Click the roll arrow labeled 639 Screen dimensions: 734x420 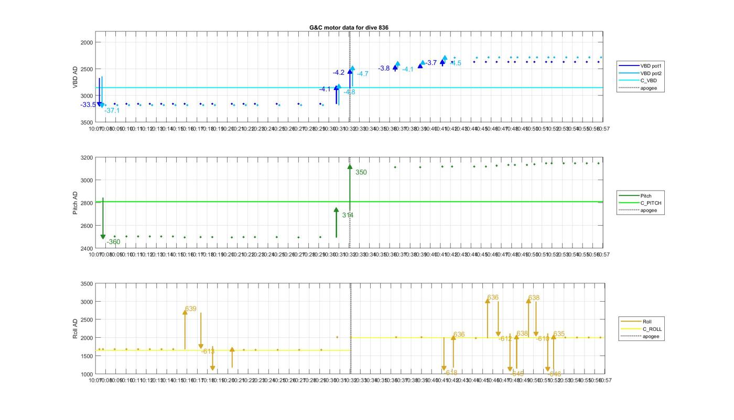(x=185, y=329)
